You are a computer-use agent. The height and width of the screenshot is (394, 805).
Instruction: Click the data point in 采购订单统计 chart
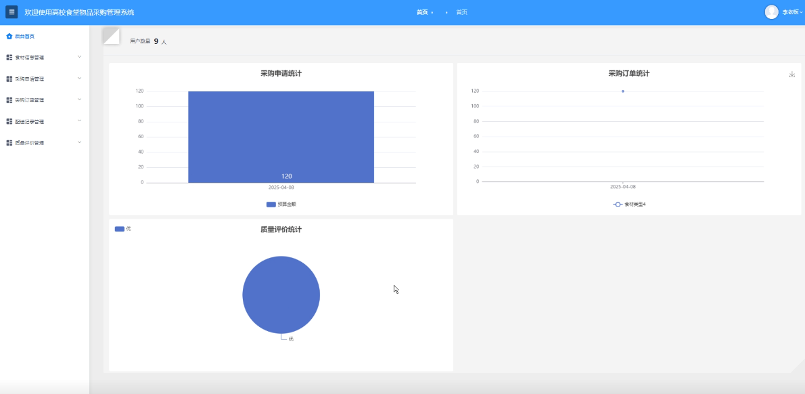[x=623, y=91]
